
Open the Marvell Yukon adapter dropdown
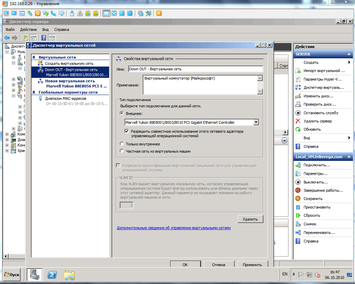tap(256, 122)
